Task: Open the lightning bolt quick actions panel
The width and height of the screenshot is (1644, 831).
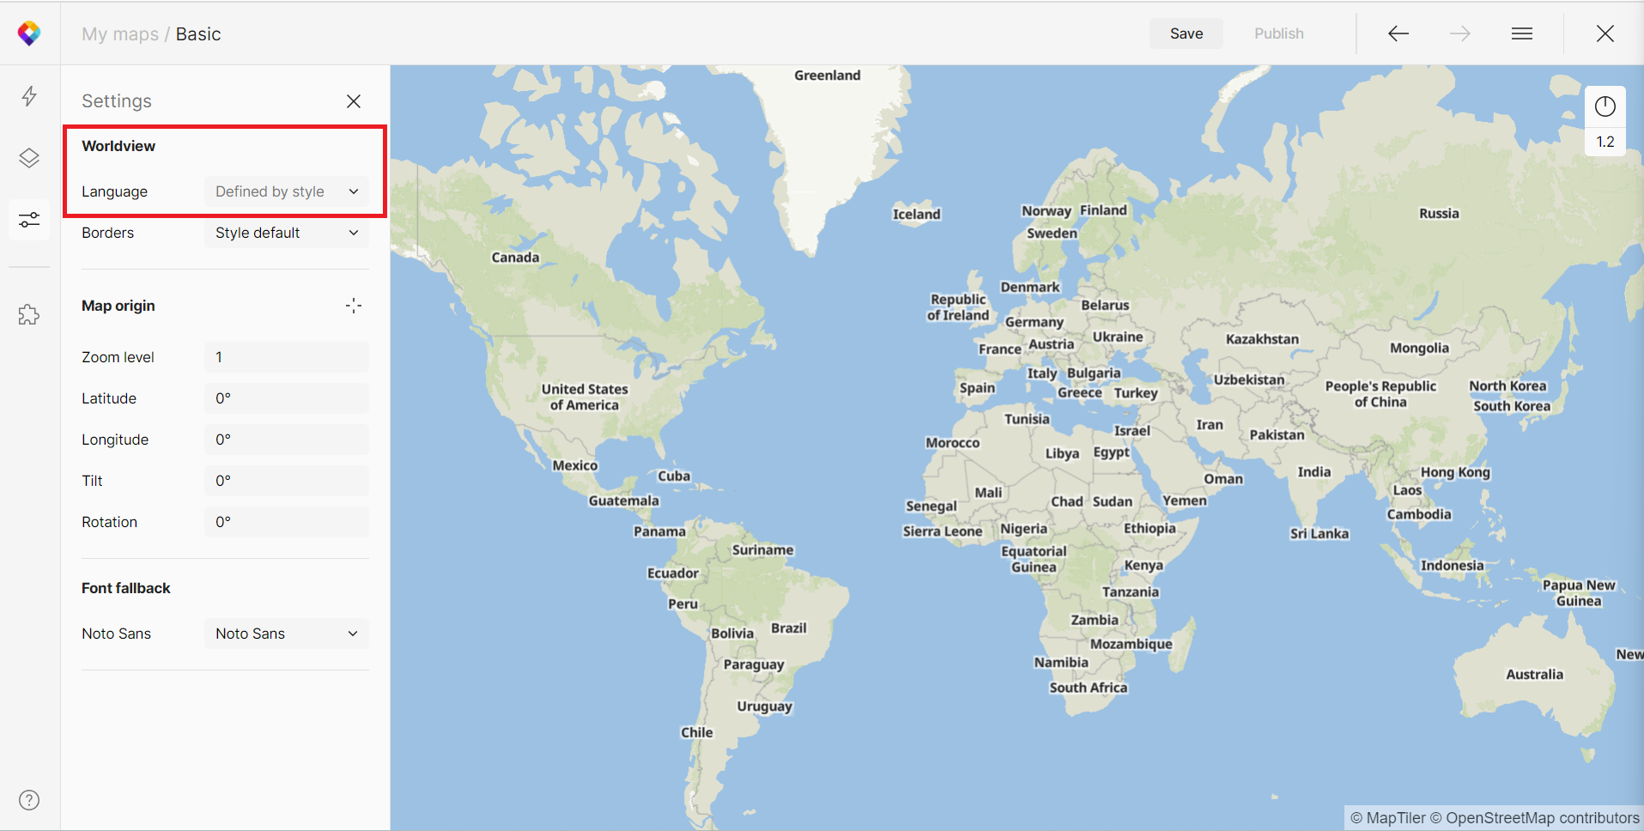Action: 29,96
